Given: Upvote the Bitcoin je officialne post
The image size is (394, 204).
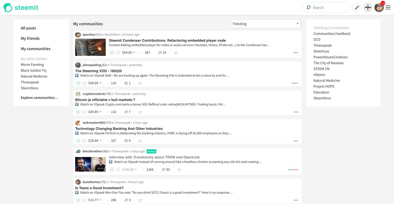Looking at the screenshot, I should click(x=78, y=112).
